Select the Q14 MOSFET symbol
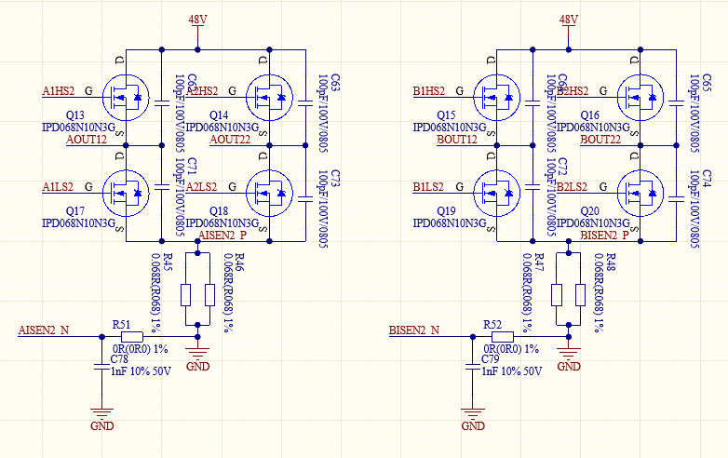The image size is (728, 458). [x=269, y=98]
